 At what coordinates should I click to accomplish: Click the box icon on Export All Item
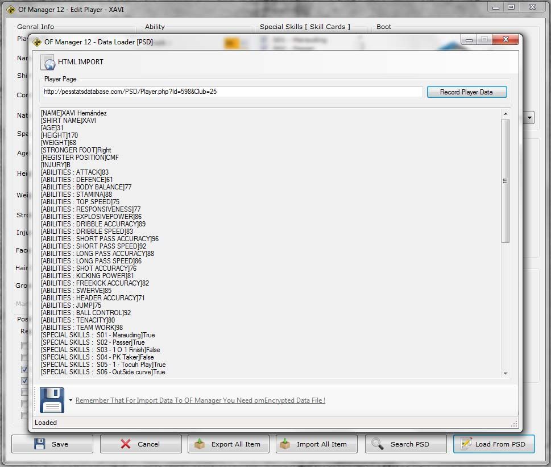(x=200, y=444)
